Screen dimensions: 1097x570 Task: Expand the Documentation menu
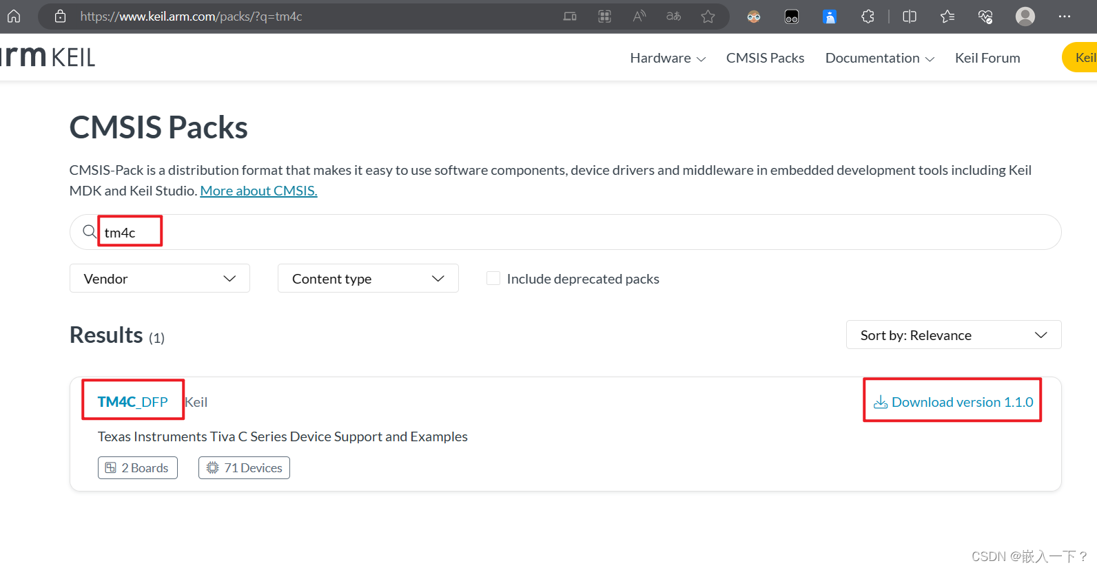(x=880, y=58)
